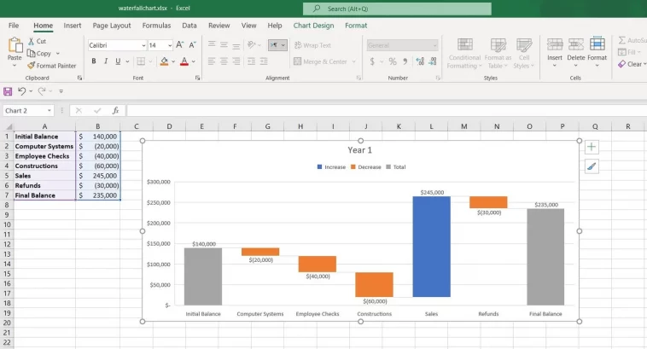Image resolution: width=647 pixels, height=349 pixels.
Task: Click the Search (Alt+Q) box
Action: point(397,9)
